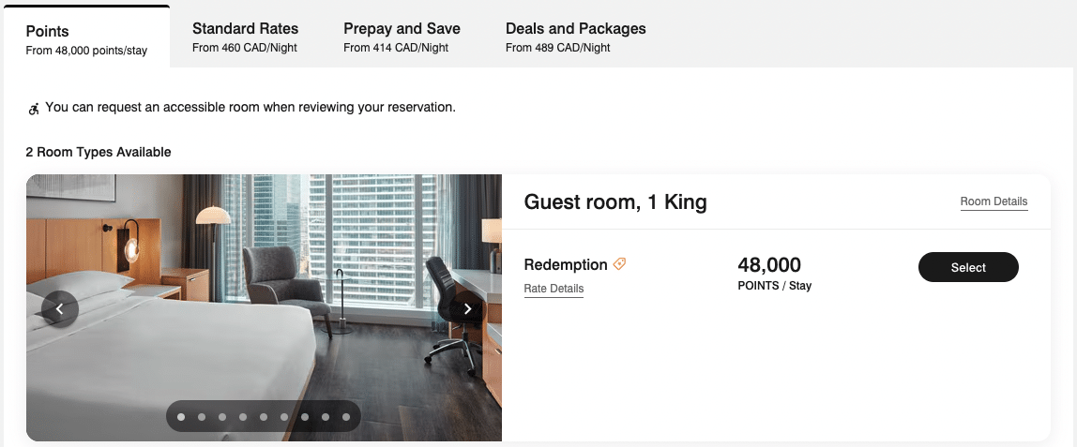Select the Prepay and Save tab
Image resolution: width=1077 pixels, height=447 pixels.
(x=402, y=37)
